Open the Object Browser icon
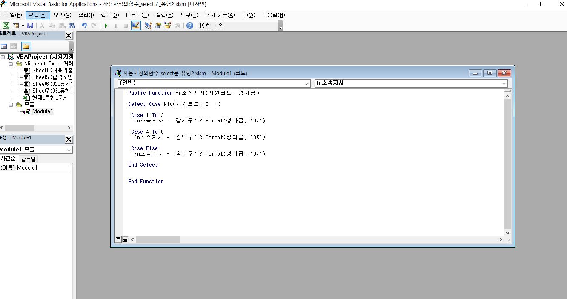 coord(168,26)
